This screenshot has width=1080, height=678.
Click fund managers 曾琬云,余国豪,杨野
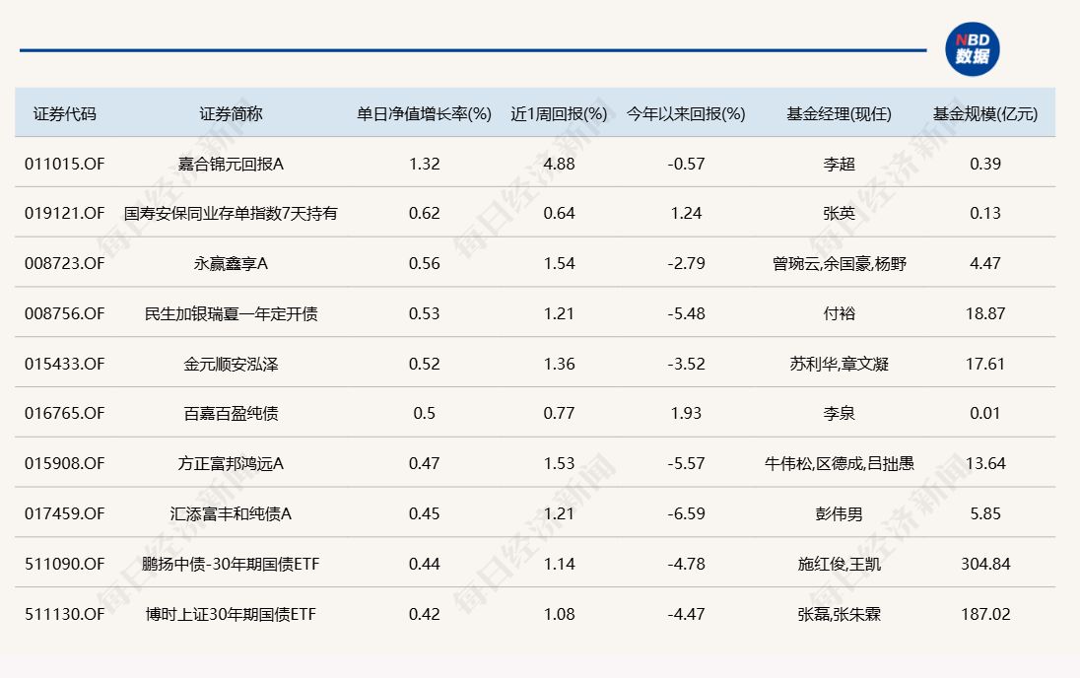click(839, 264)
